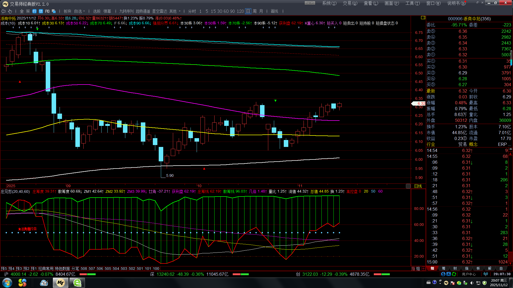Open the F10 company data icon

click(x=47, y=11)
